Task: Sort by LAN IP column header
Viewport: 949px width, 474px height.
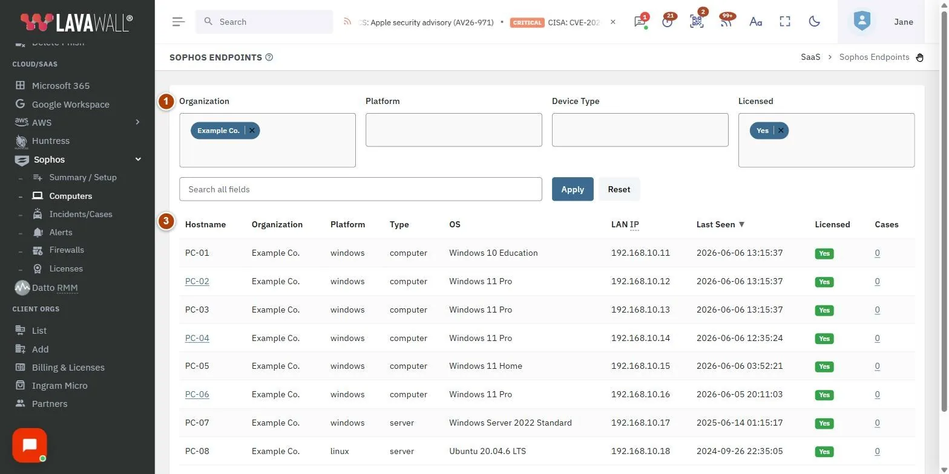Action: 625,224
